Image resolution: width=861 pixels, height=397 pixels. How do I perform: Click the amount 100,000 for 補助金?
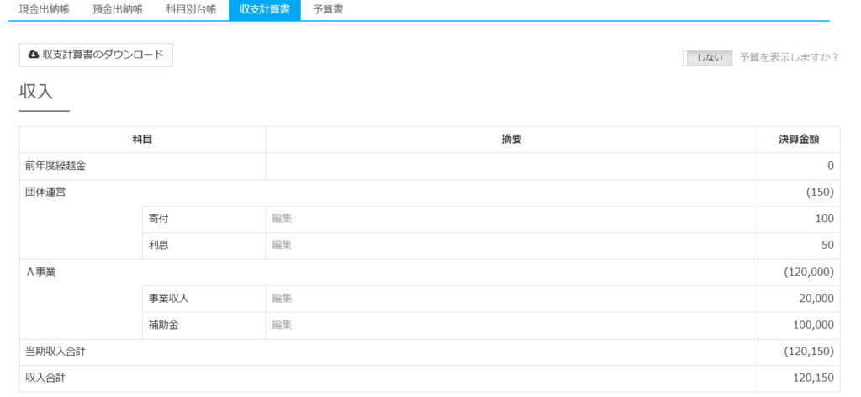(814, 325)
